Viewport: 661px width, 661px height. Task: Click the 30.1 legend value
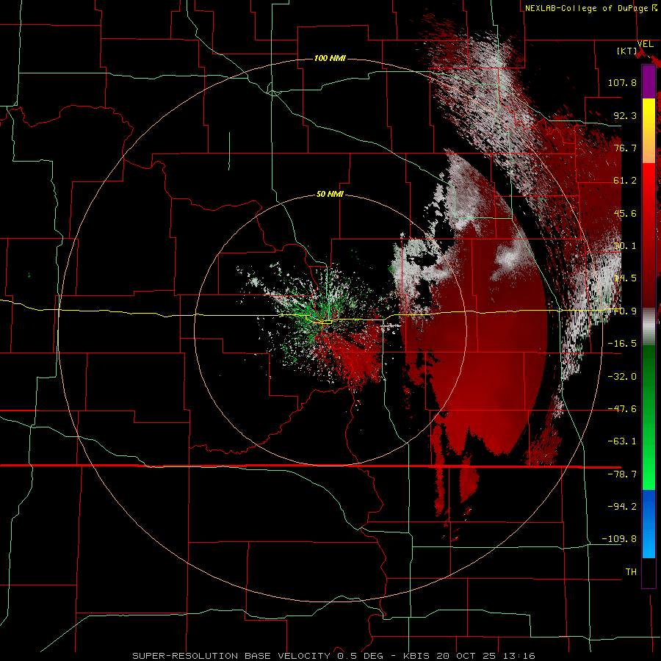[x=625, y=246]
